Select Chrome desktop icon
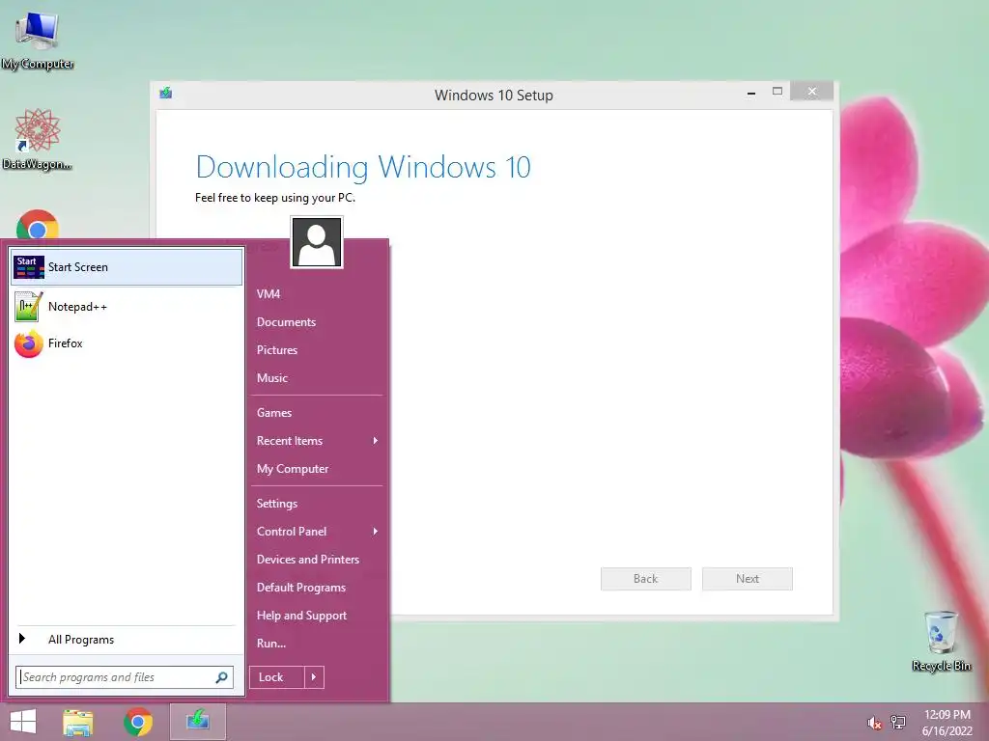989x741 pixels. [38, 226]
